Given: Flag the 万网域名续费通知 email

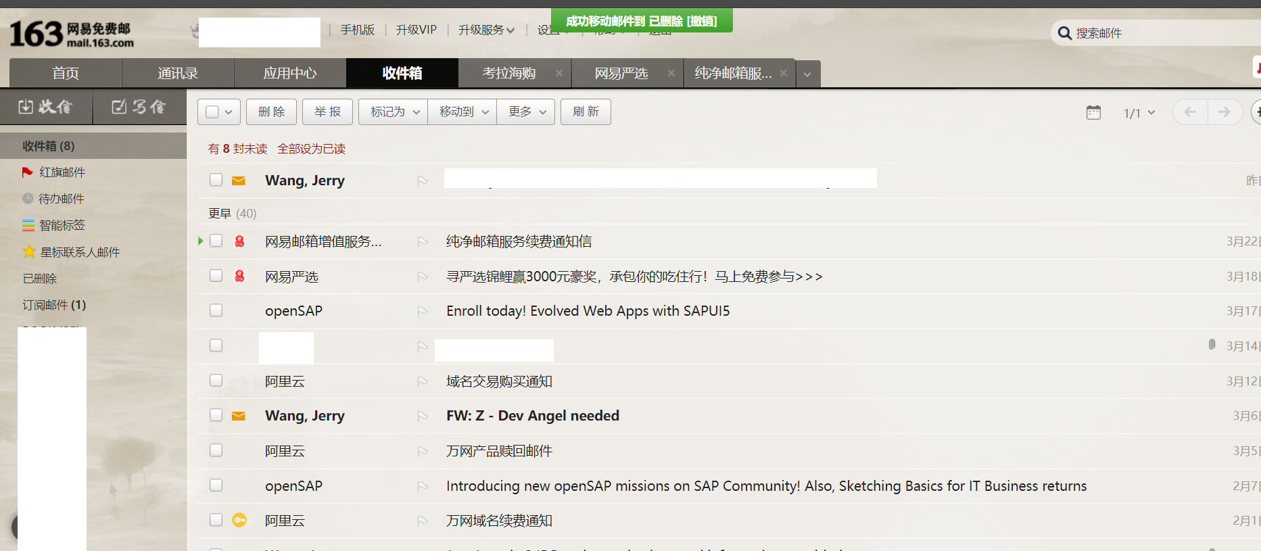Looking at the screenshot, I should point(423,521).
